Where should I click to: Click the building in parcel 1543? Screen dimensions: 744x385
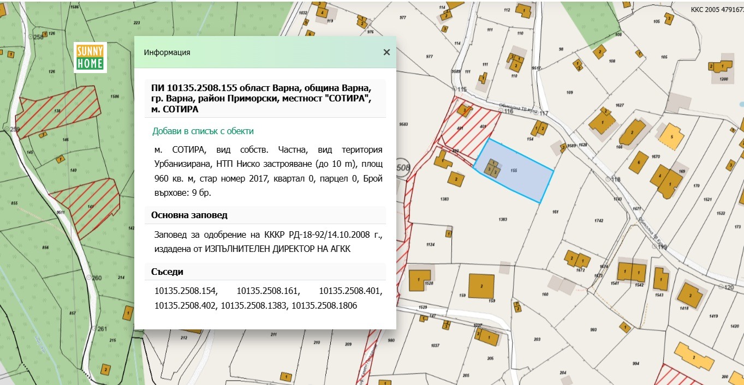[660, 279]
